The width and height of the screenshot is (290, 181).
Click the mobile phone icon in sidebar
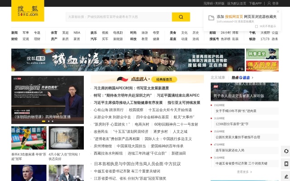coord(286,163)
